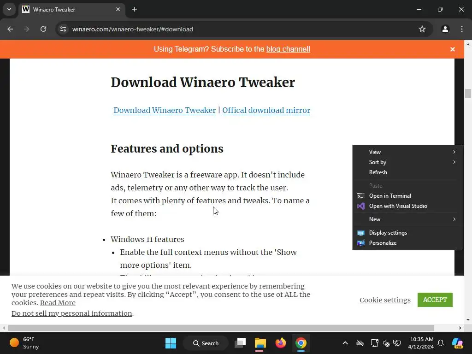Close the Winaero Tweaker tab
The image size is (472, 354).
(x=118, y=9)
